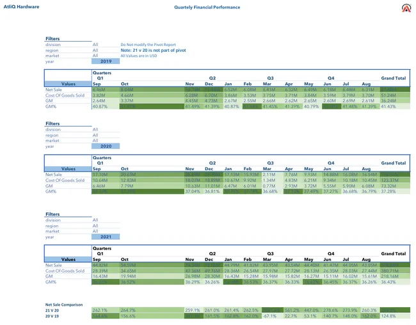Click the Net Sale Comparison label
The height and width of the screenshot is (325, 416).
(64, 305)
